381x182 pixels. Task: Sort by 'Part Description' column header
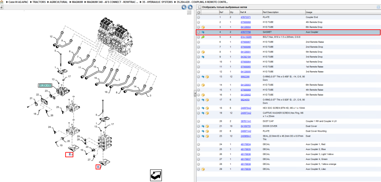(283, 12)
